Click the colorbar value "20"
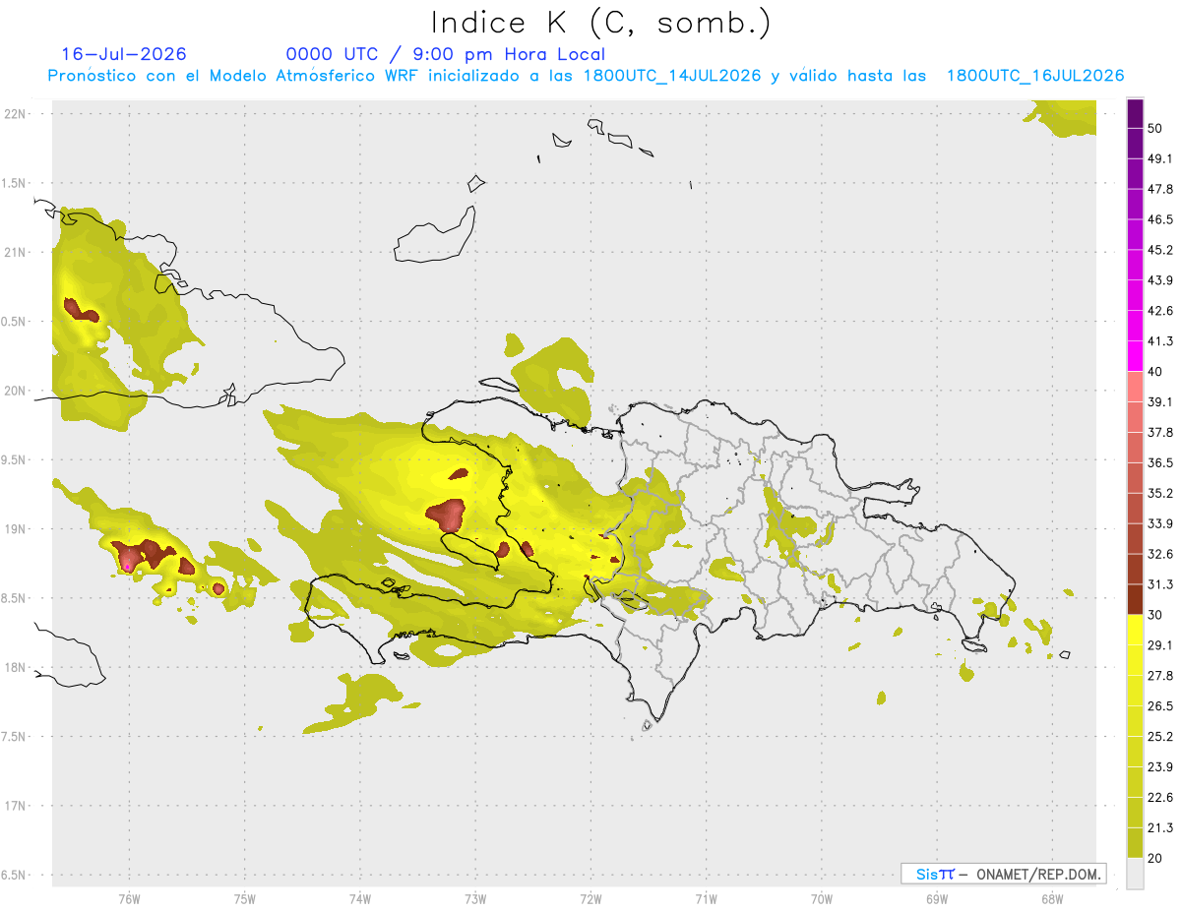1181x912 pixels. (1154, 859)
